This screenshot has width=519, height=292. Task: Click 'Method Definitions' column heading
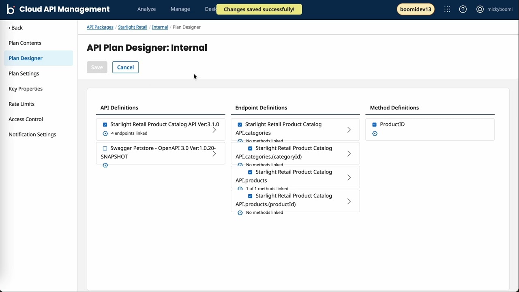(x=395, y=107)
